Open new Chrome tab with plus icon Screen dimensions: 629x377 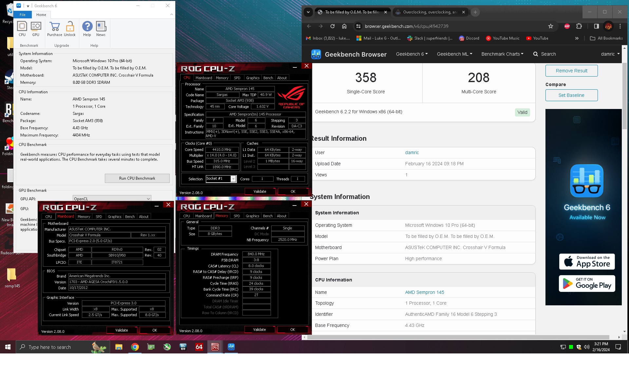(x=475, y=12)
